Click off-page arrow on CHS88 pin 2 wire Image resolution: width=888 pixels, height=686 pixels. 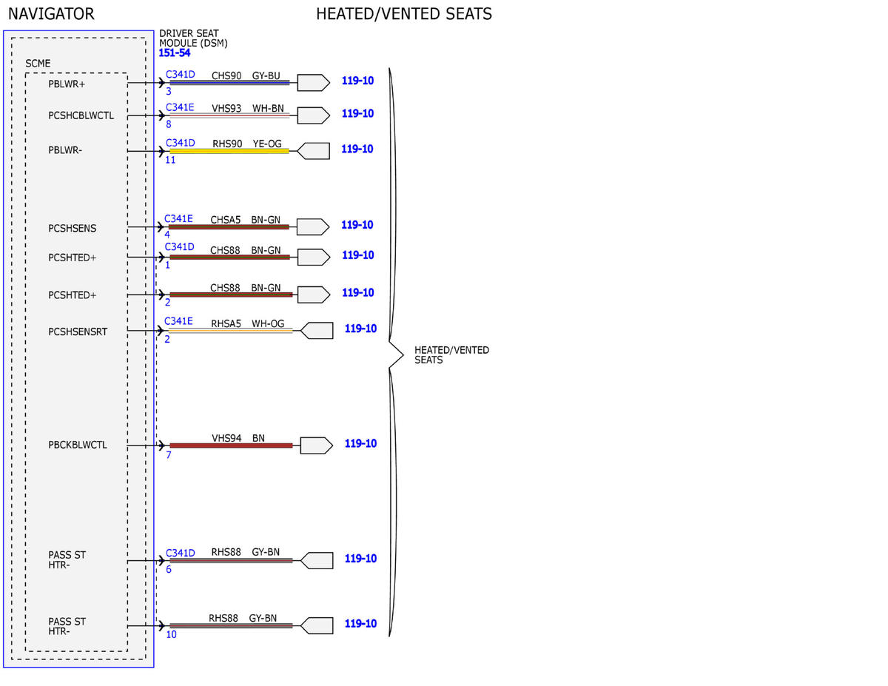tap(313, 295)
